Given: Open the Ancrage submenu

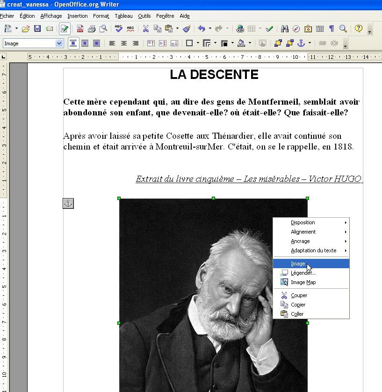Looking at the screenshot, I should pos(311,241).
